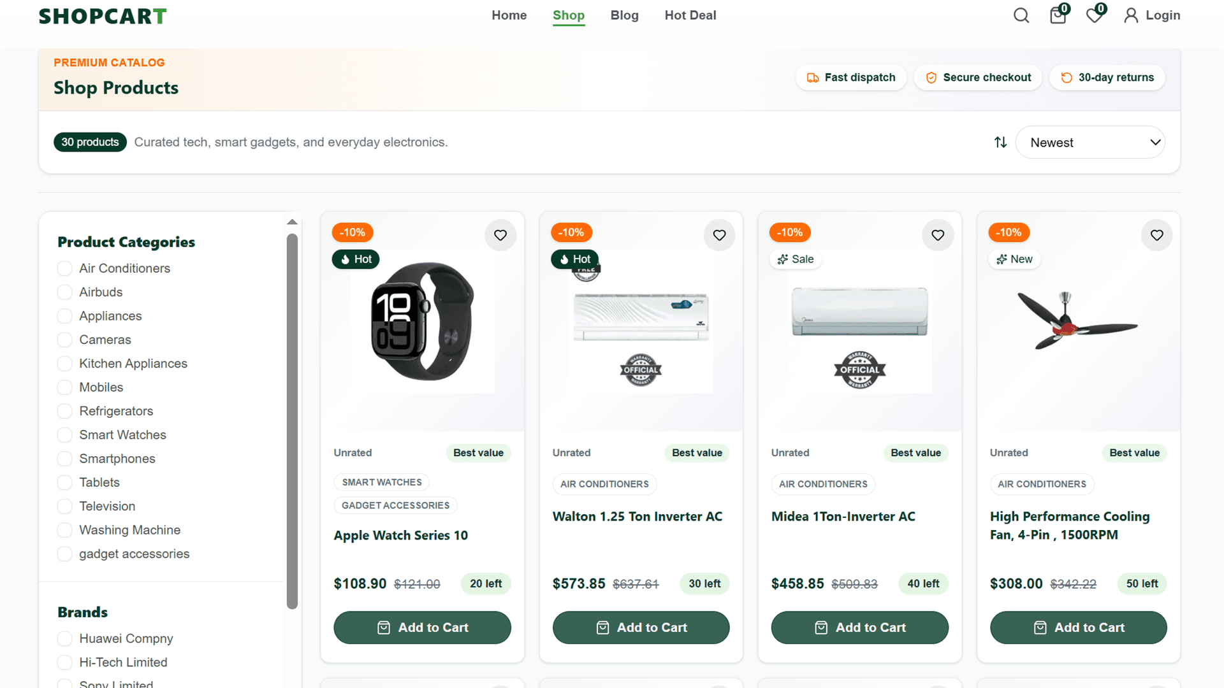
Task: Click the 30-day returns arrow icon
Action: 1067,78
